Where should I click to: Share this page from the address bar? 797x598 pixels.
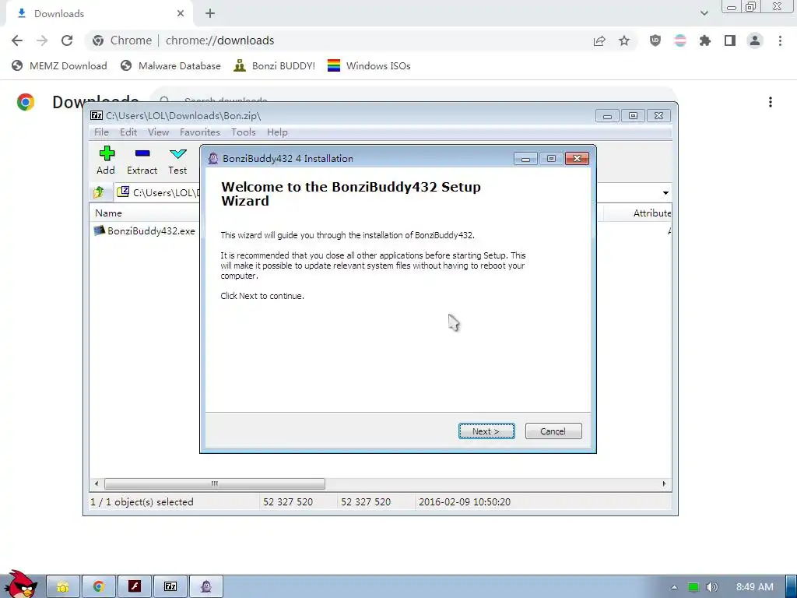tap(599, 40)
